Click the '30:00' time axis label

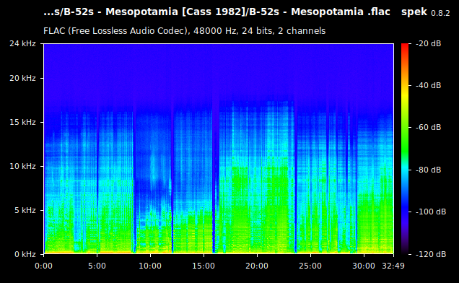(x=363, y=266)
